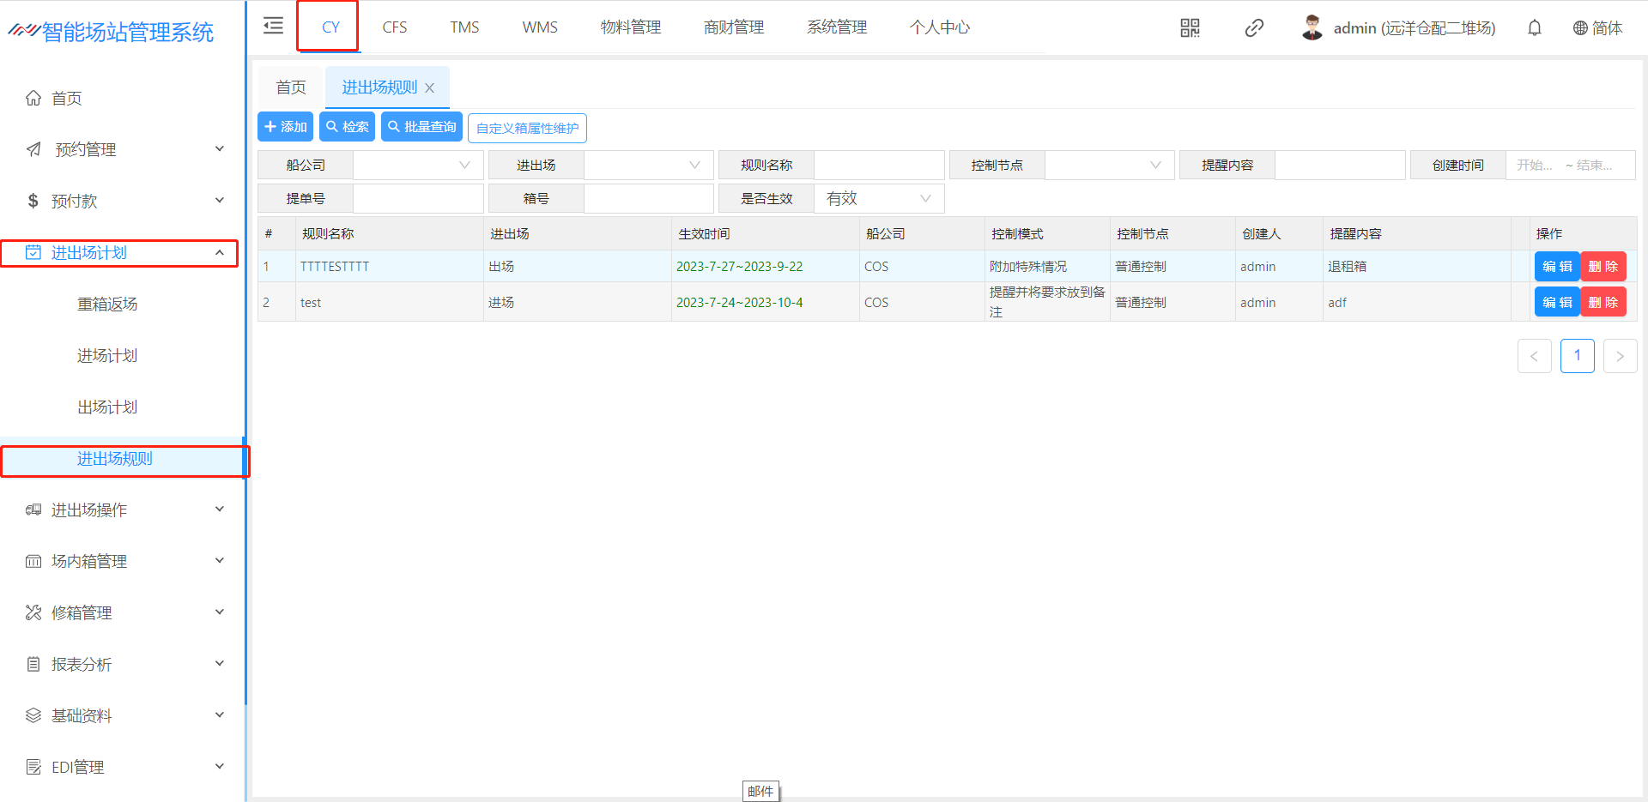Click the admin user avatar
Screen dimensions: 1648x802
(1312, 28)
